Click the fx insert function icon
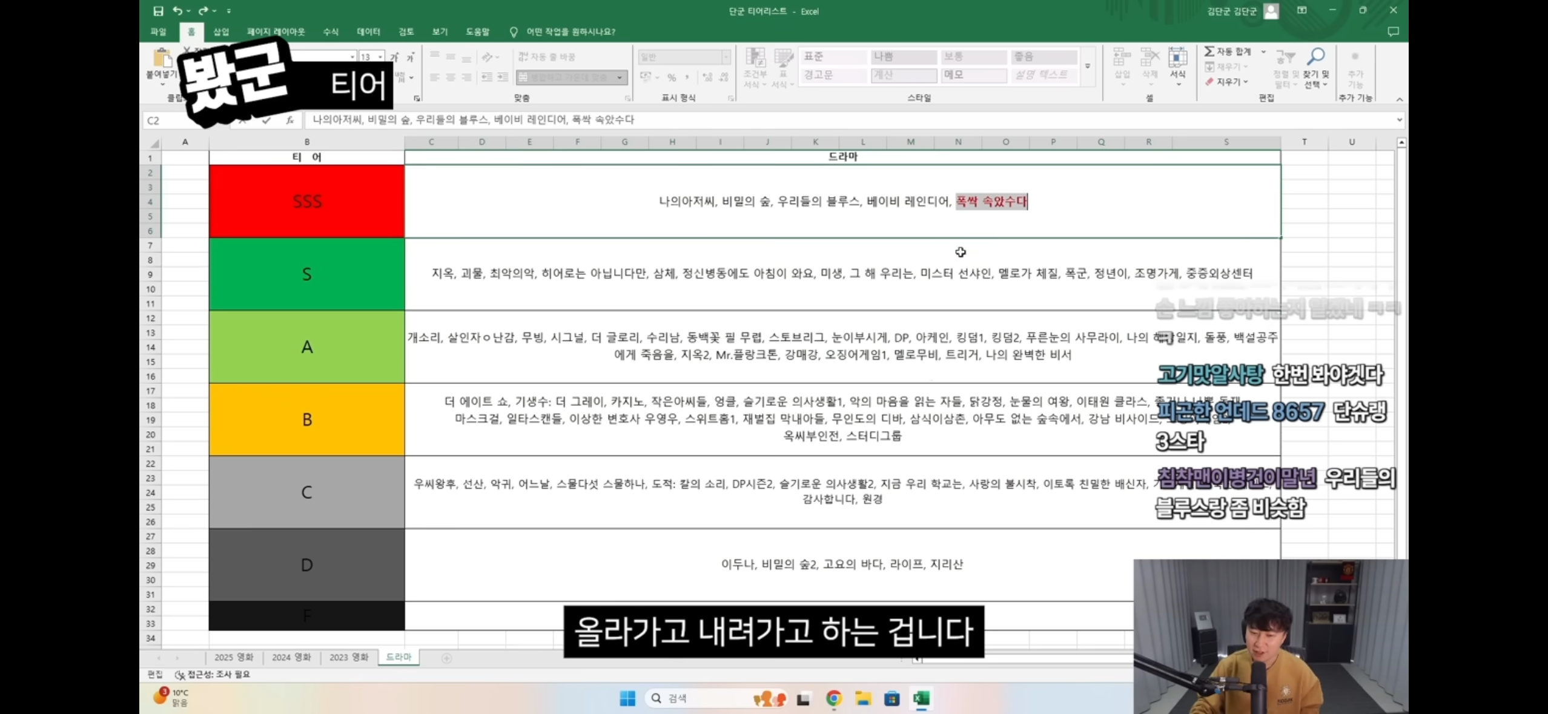1548x714 pixels. click(290, 120)
